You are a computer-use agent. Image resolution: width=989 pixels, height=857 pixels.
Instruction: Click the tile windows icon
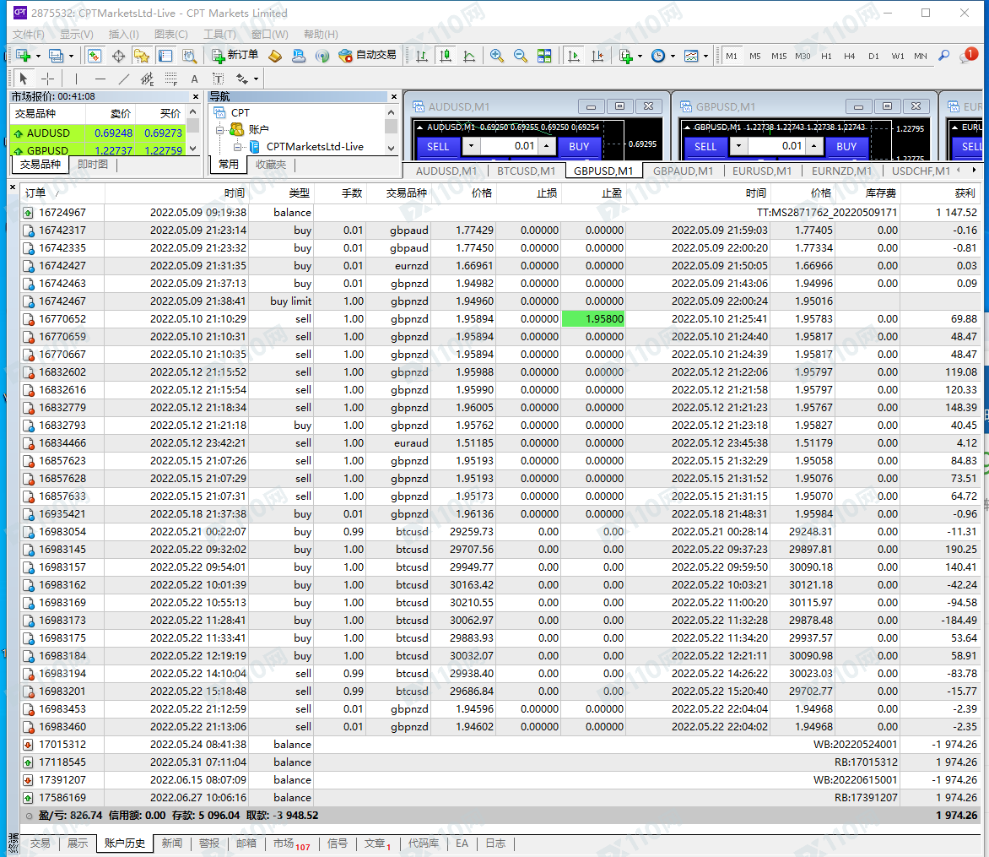coord(544,56)
